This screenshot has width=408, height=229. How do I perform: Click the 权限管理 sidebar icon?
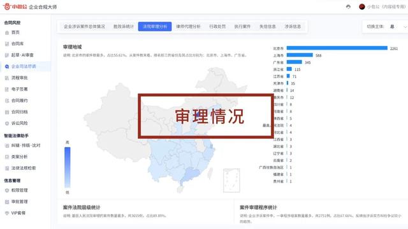[7, 190]
